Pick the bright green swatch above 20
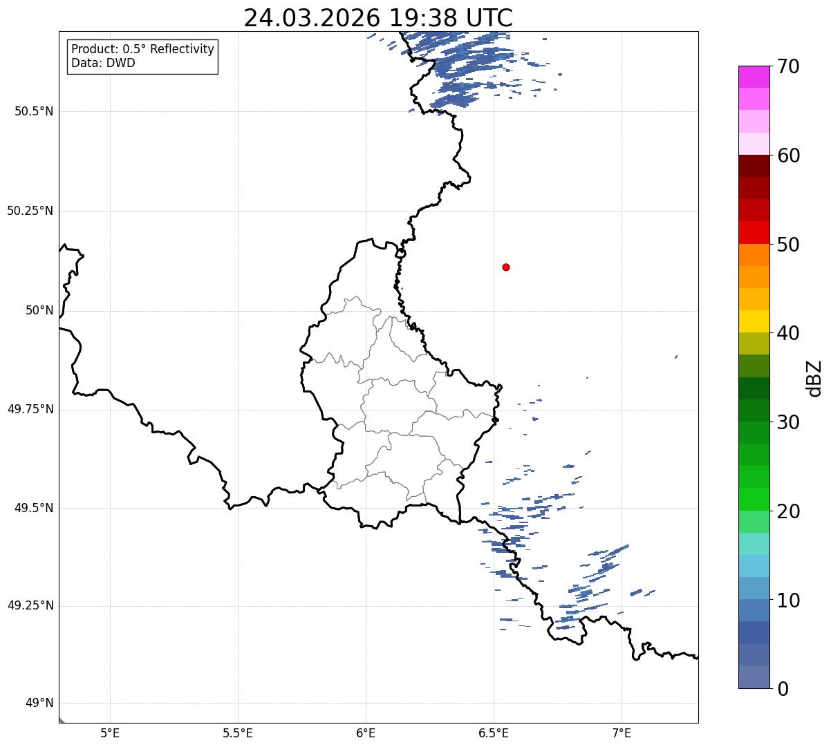831x747 pixels. tap(754, 500)
